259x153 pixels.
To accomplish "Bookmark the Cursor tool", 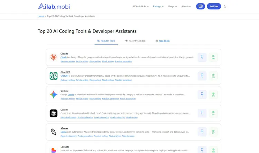I will point(202,113).
